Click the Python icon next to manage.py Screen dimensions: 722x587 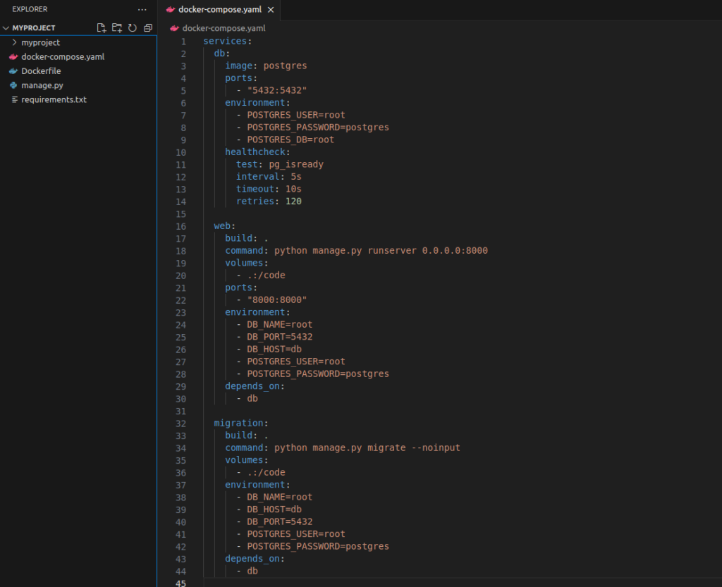tap(13, 85)
